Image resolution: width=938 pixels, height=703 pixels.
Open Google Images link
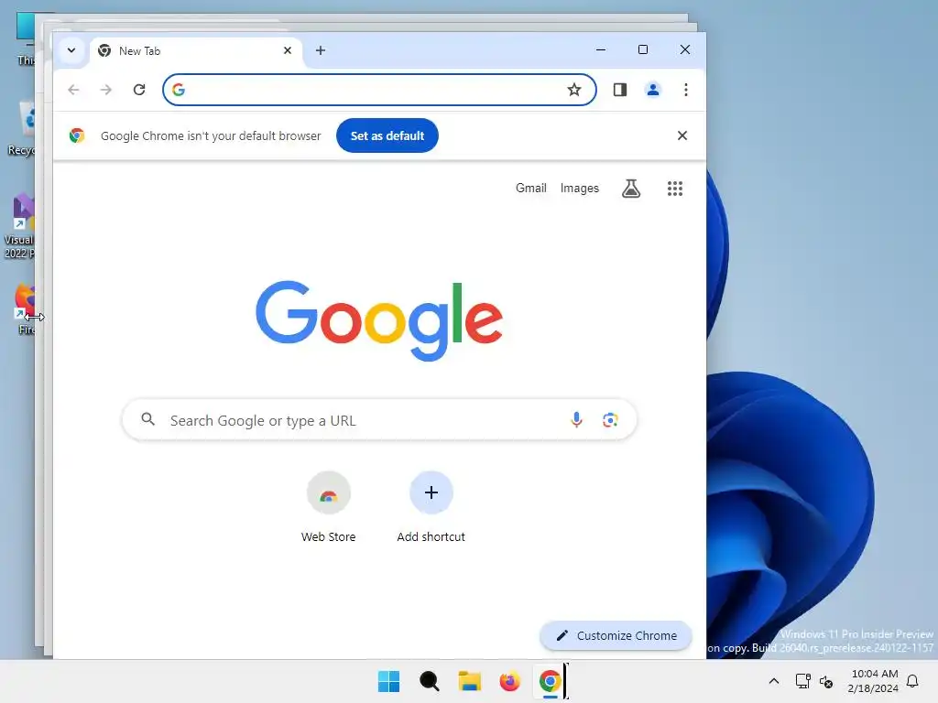click(579, 189)
